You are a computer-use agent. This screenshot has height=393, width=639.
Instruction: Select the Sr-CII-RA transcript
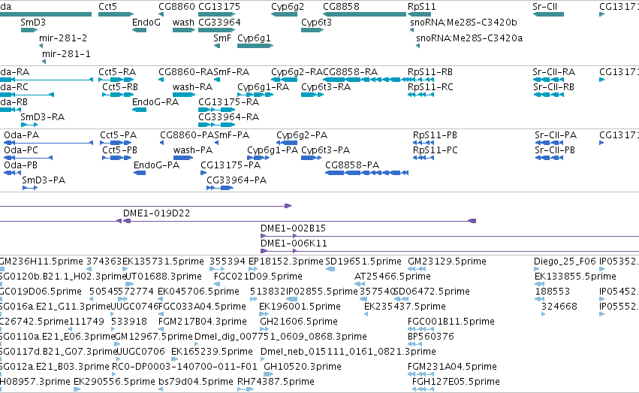[548, 80]
